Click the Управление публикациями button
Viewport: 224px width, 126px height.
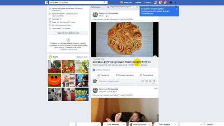(x=119, y=7)
